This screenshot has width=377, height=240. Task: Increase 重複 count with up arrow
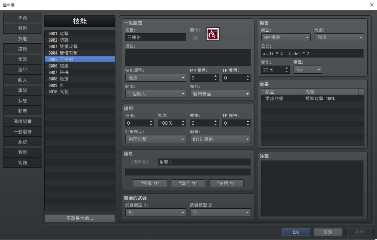click(215, 121)
